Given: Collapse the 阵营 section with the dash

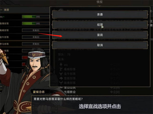Looking at the screenshot, I should (x=1, y=10).
